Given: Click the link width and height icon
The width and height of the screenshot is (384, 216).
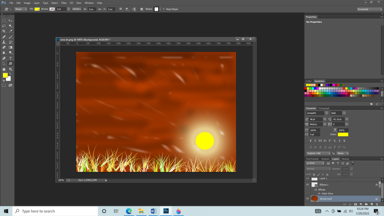Looking at the screenshot, I should 100,9.
